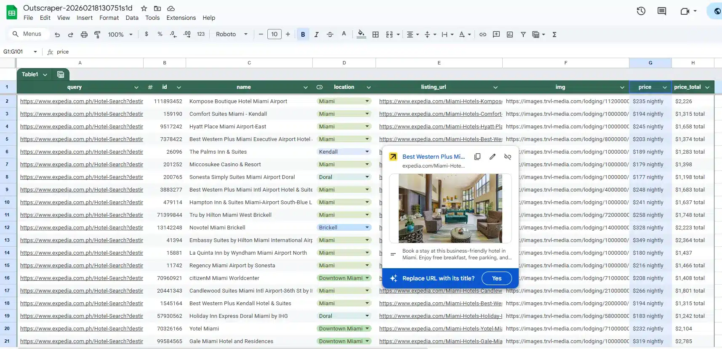Toggle strikethrough formatting
Image resolution: width=722 pixels, height=349 pixels.
click(x=330, y=35)
